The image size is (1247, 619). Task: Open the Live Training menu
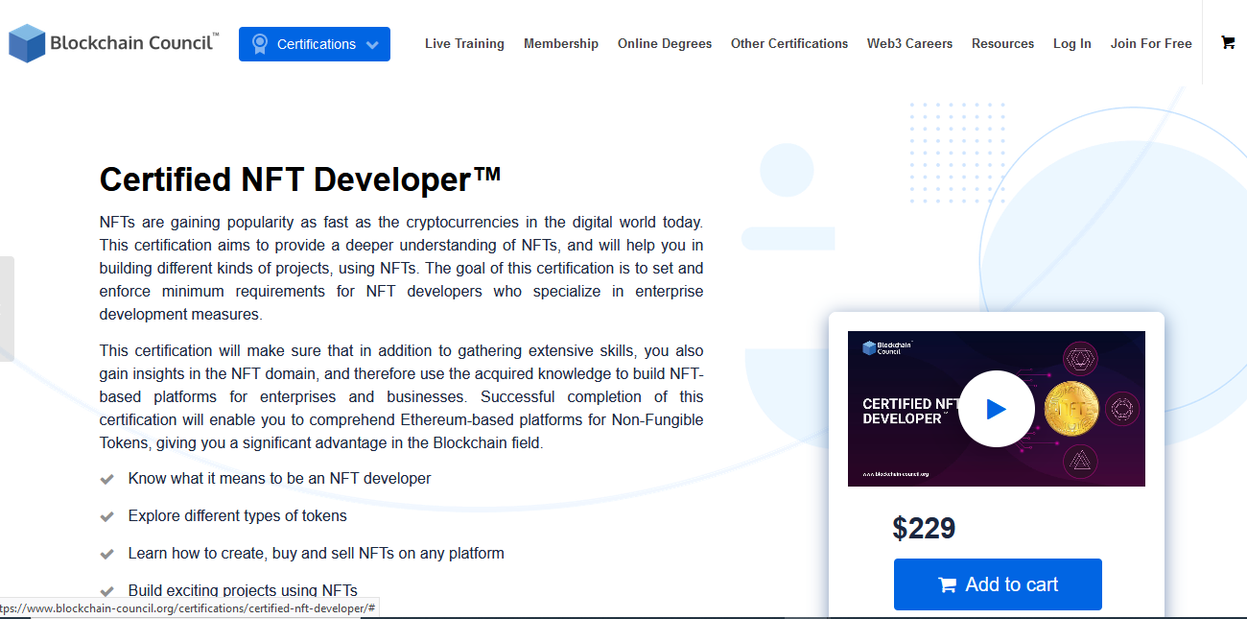click(x=464, y=43)
